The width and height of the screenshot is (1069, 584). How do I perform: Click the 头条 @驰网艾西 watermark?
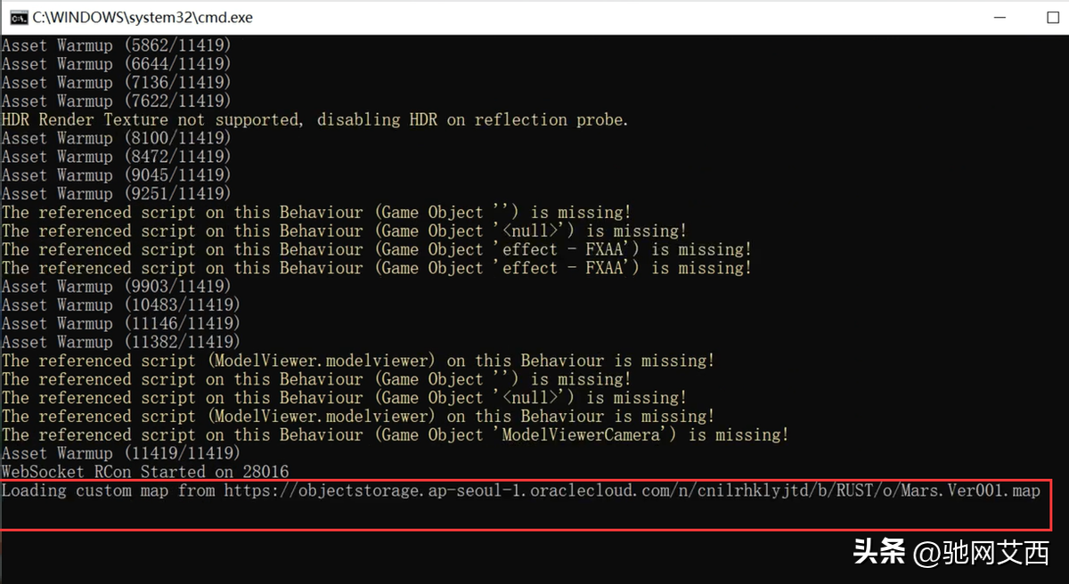pyautogui.click(x=951, y=554)
